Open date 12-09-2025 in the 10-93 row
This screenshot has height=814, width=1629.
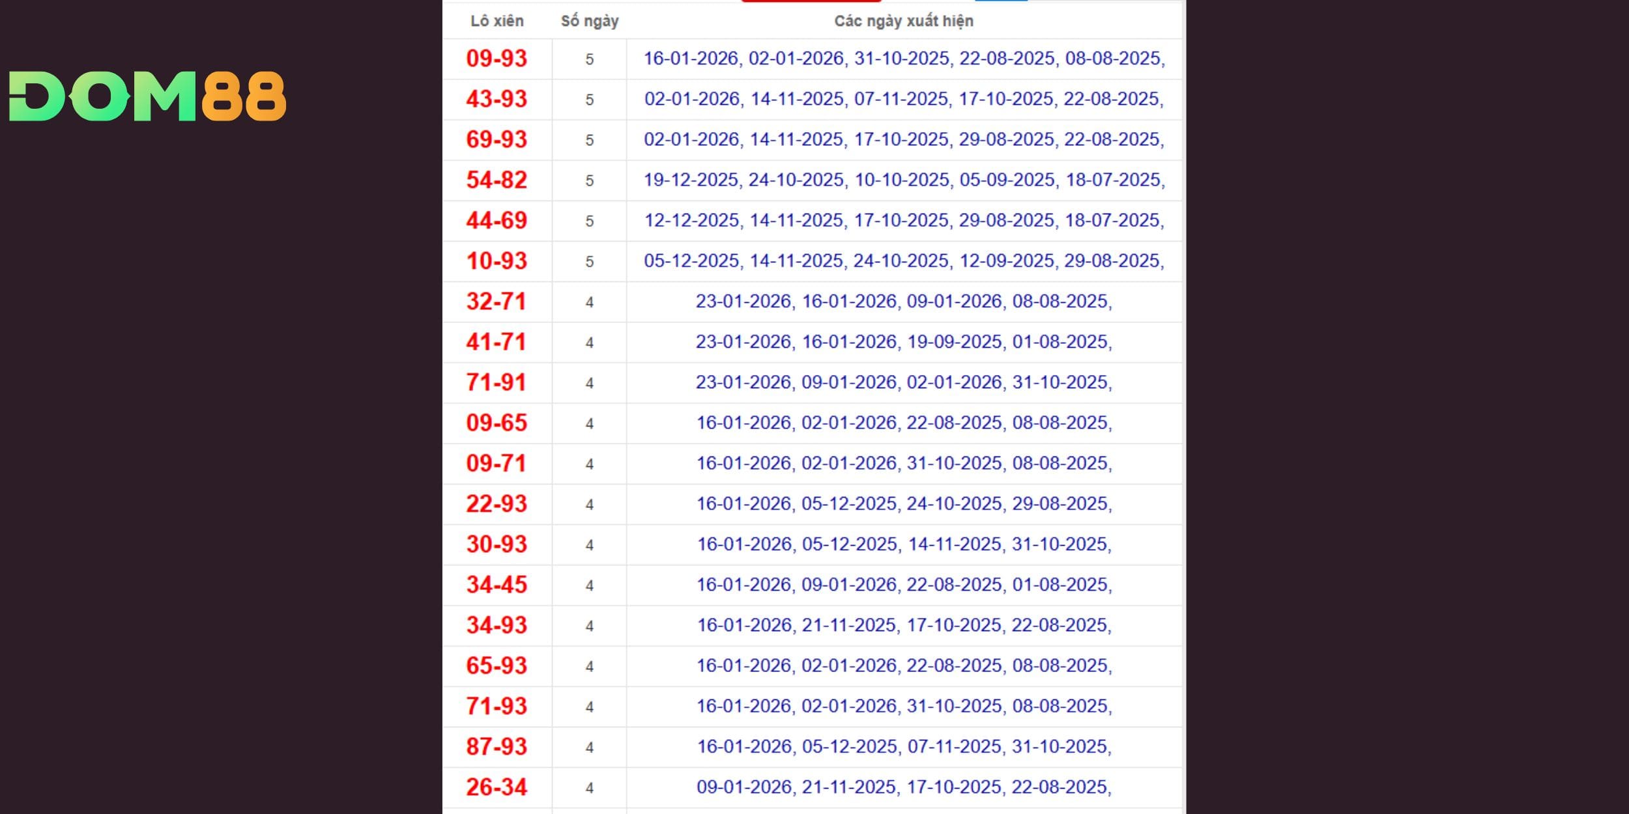(1007, 260)
